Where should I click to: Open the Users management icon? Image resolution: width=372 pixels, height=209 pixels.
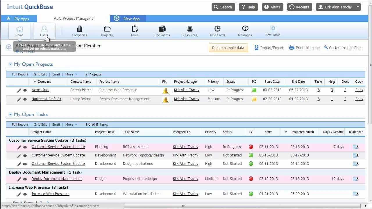[x=44, y=31]
